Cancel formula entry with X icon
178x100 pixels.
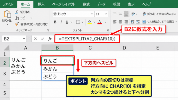(x=36, y=39)
